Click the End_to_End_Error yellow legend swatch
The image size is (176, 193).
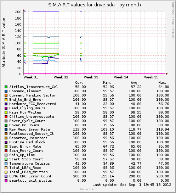point(6,100)
